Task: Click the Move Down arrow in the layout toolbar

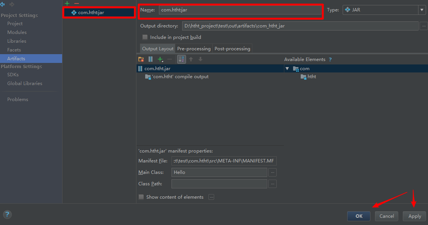Action: (x=200, y=59)
